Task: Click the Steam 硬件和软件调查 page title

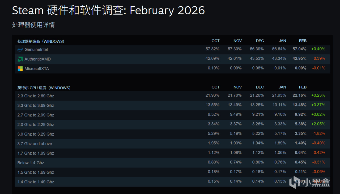Action: coord(108,11)
